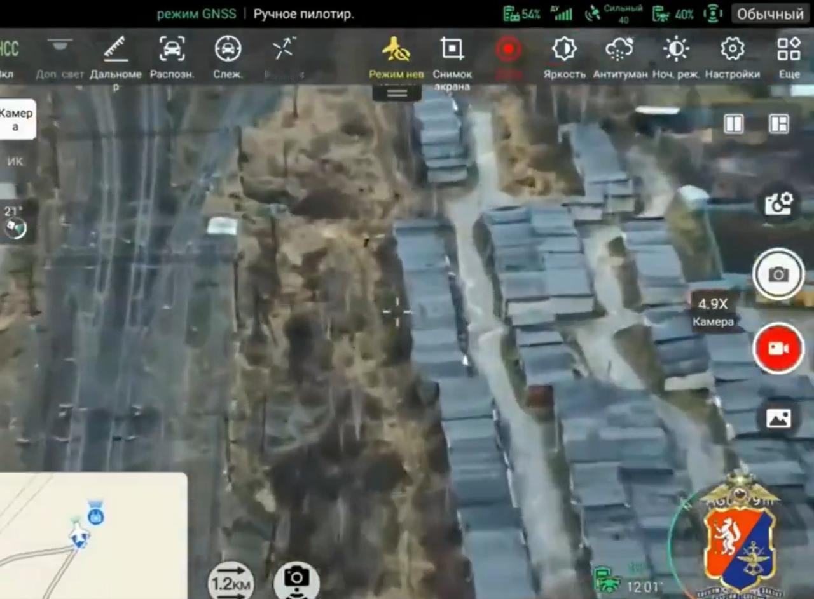Open Настройки settings
Viewport: 814px width, 599px height.
[732, 58]
